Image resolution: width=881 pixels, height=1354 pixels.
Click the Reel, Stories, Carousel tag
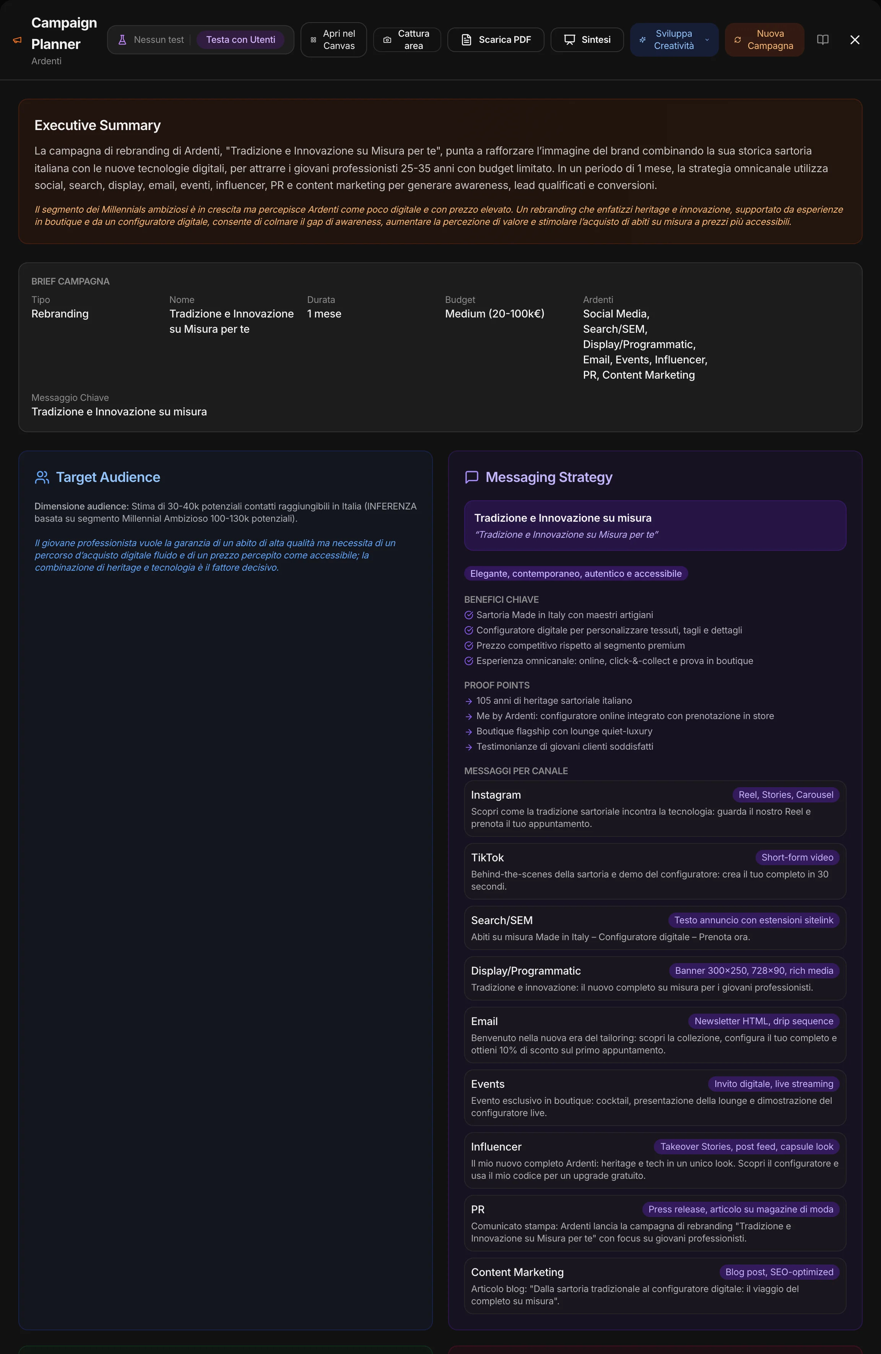[786, 795]
